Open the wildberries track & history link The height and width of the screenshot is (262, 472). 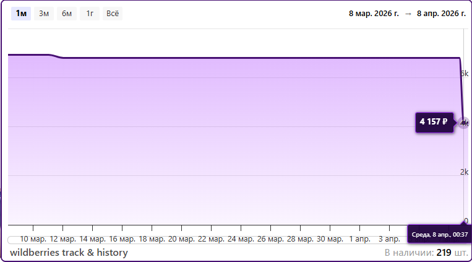coord(69,253)
